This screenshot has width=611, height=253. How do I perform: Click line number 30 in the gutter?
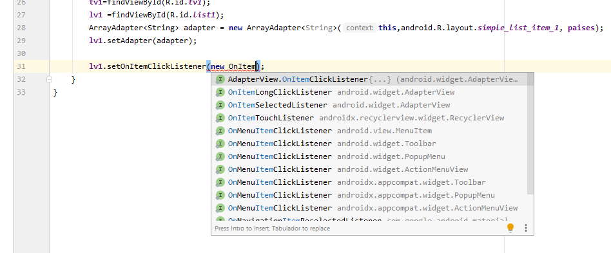(21, 53)
